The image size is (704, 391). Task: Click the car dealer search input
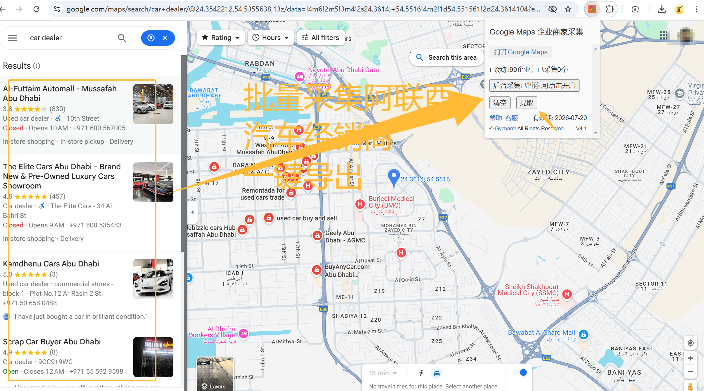tap(70, 38)
